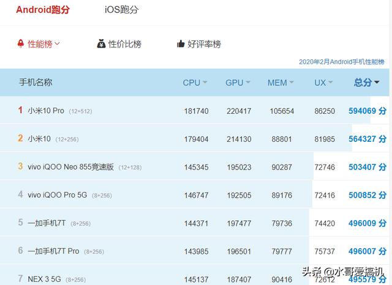392x285 pixels.
Task: Open the 好评率榜 ranking tab
Action: 204,44
